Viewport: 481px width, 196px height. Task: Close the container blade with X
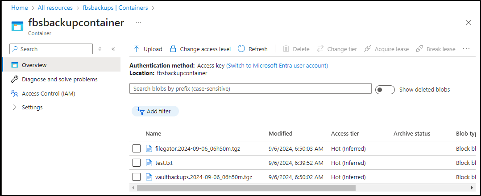469,23
